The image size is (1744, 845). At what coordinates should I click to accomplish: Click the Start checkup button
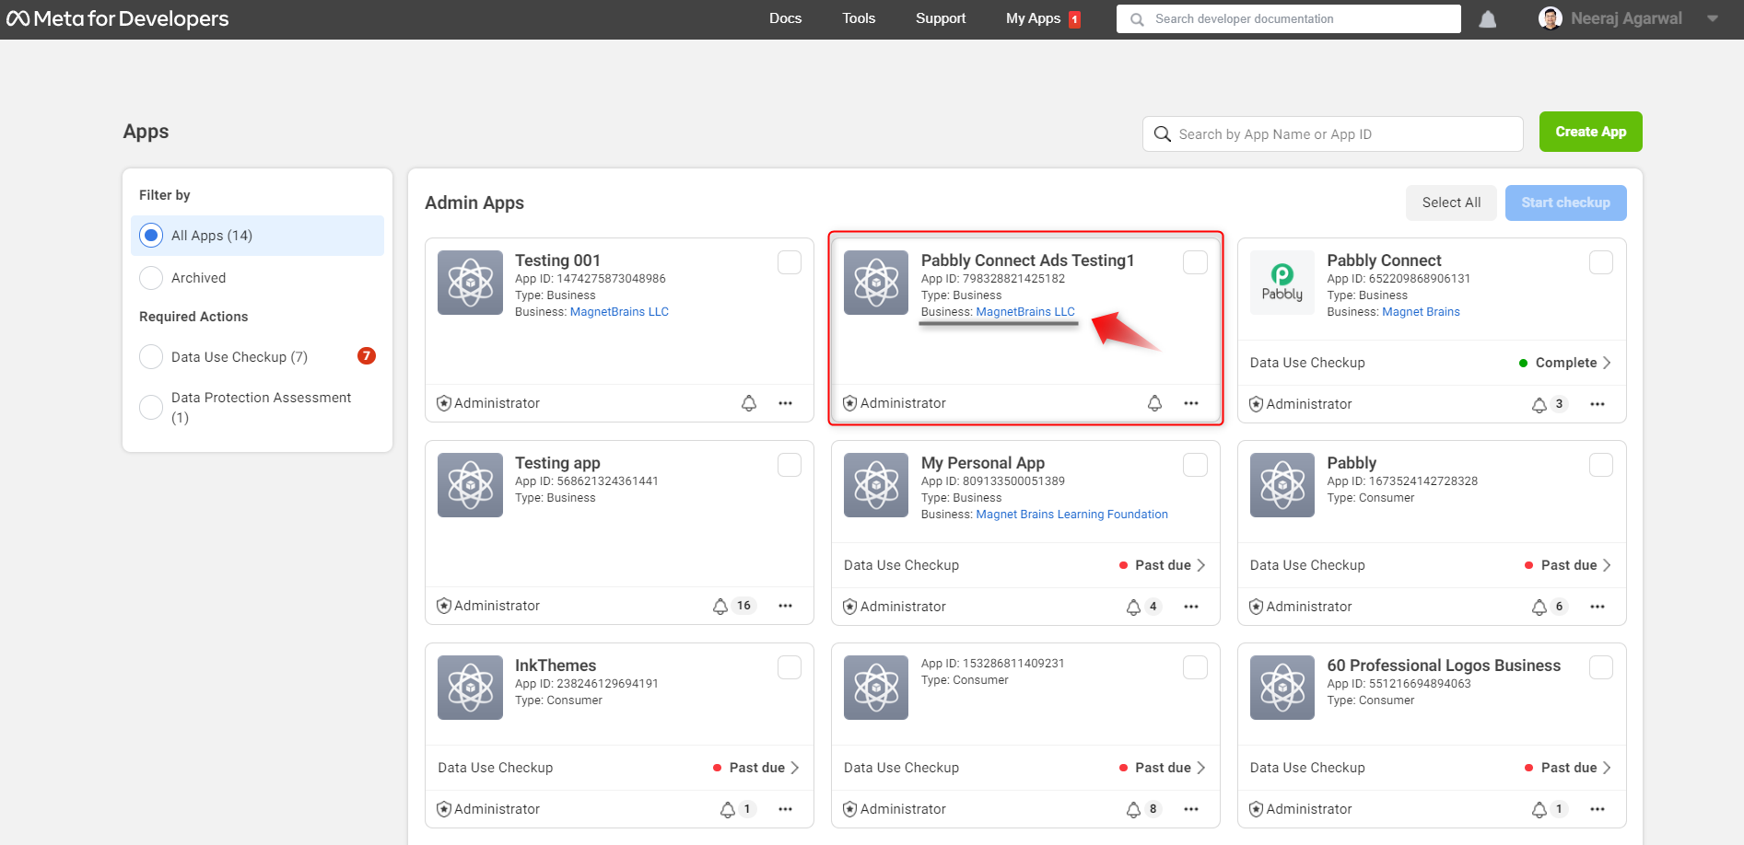(x=1565, y=203)
